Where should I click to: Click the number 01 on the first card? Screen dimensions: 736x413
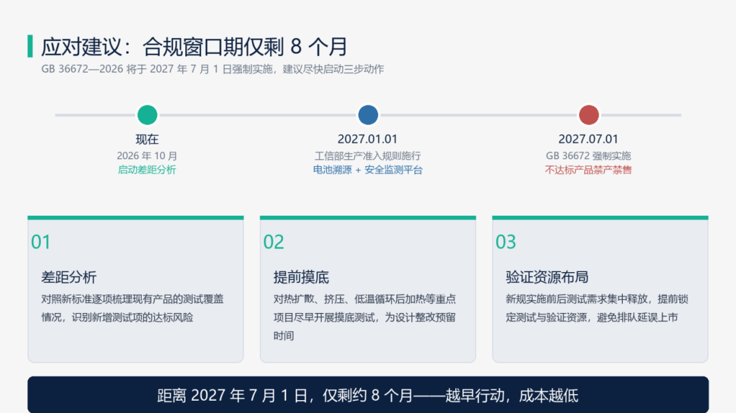41,242
